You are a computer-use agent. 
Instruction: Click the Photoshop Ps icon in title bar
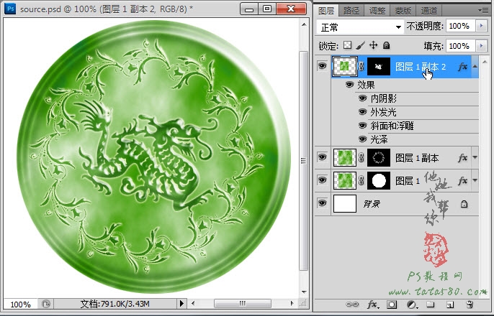[x=10, y=9]
